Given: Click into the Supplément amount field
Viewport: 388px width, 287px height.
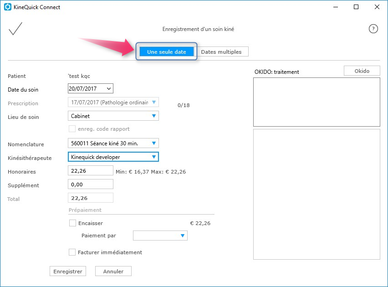Looking at the screenshot, I should pyautogui.click(x=91, y=184).
